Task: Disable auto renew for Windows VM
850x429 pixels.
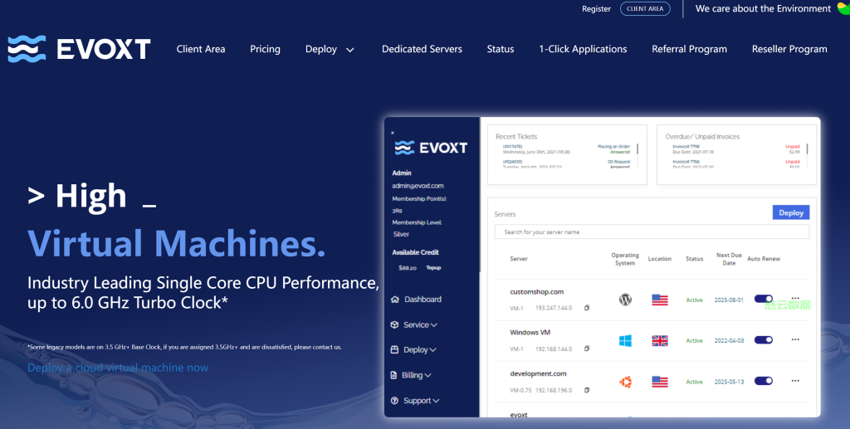Action: pos(764,339)
